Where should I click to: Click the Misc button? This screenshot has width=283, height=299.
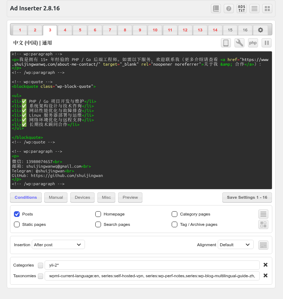pos(106,197)
